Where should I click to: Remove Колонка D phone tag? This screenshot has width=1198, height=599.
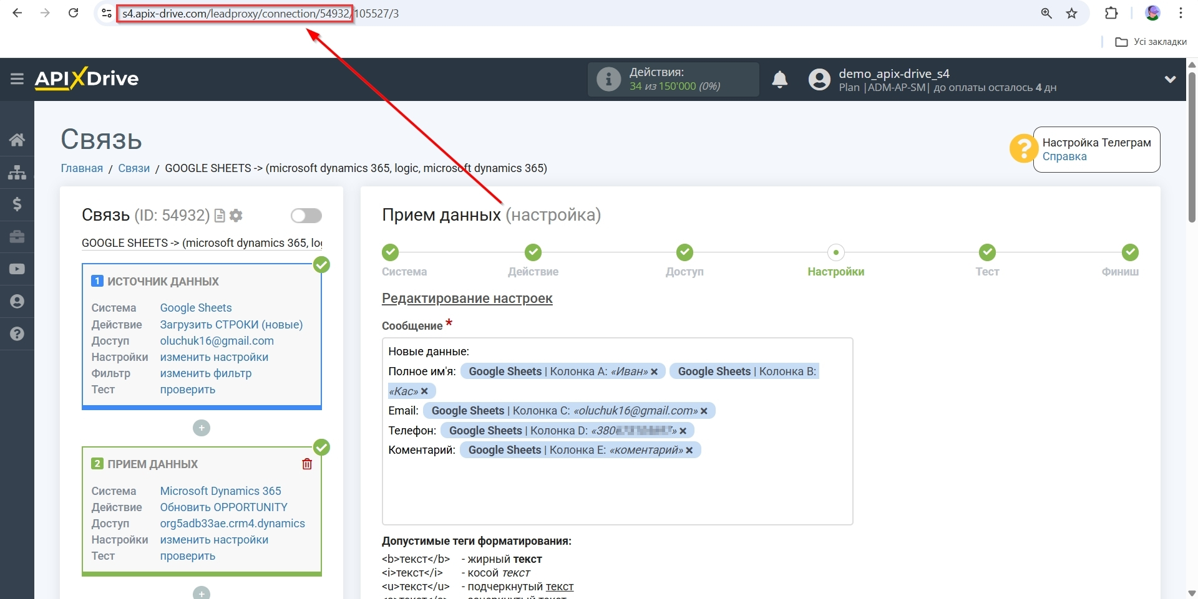click(x=683, y=431)
